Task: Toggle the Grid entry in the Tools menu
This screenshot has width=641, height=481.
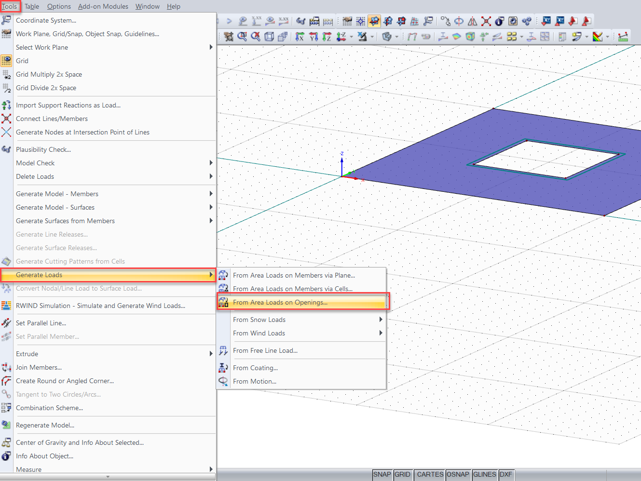Action: coord(108,61)
